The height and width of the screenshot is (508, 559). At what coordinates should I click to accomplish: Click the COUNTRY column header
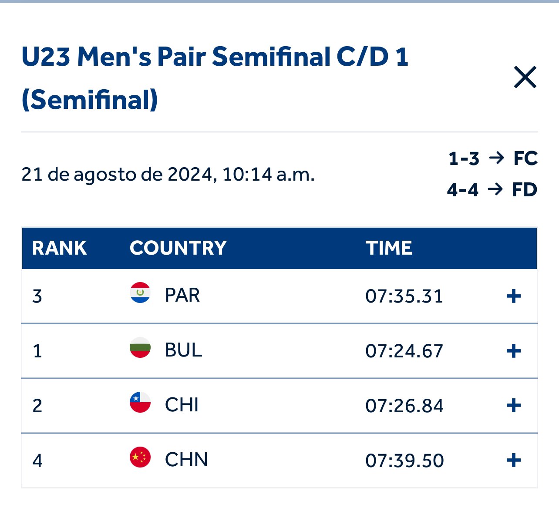(x=178, y=248)
